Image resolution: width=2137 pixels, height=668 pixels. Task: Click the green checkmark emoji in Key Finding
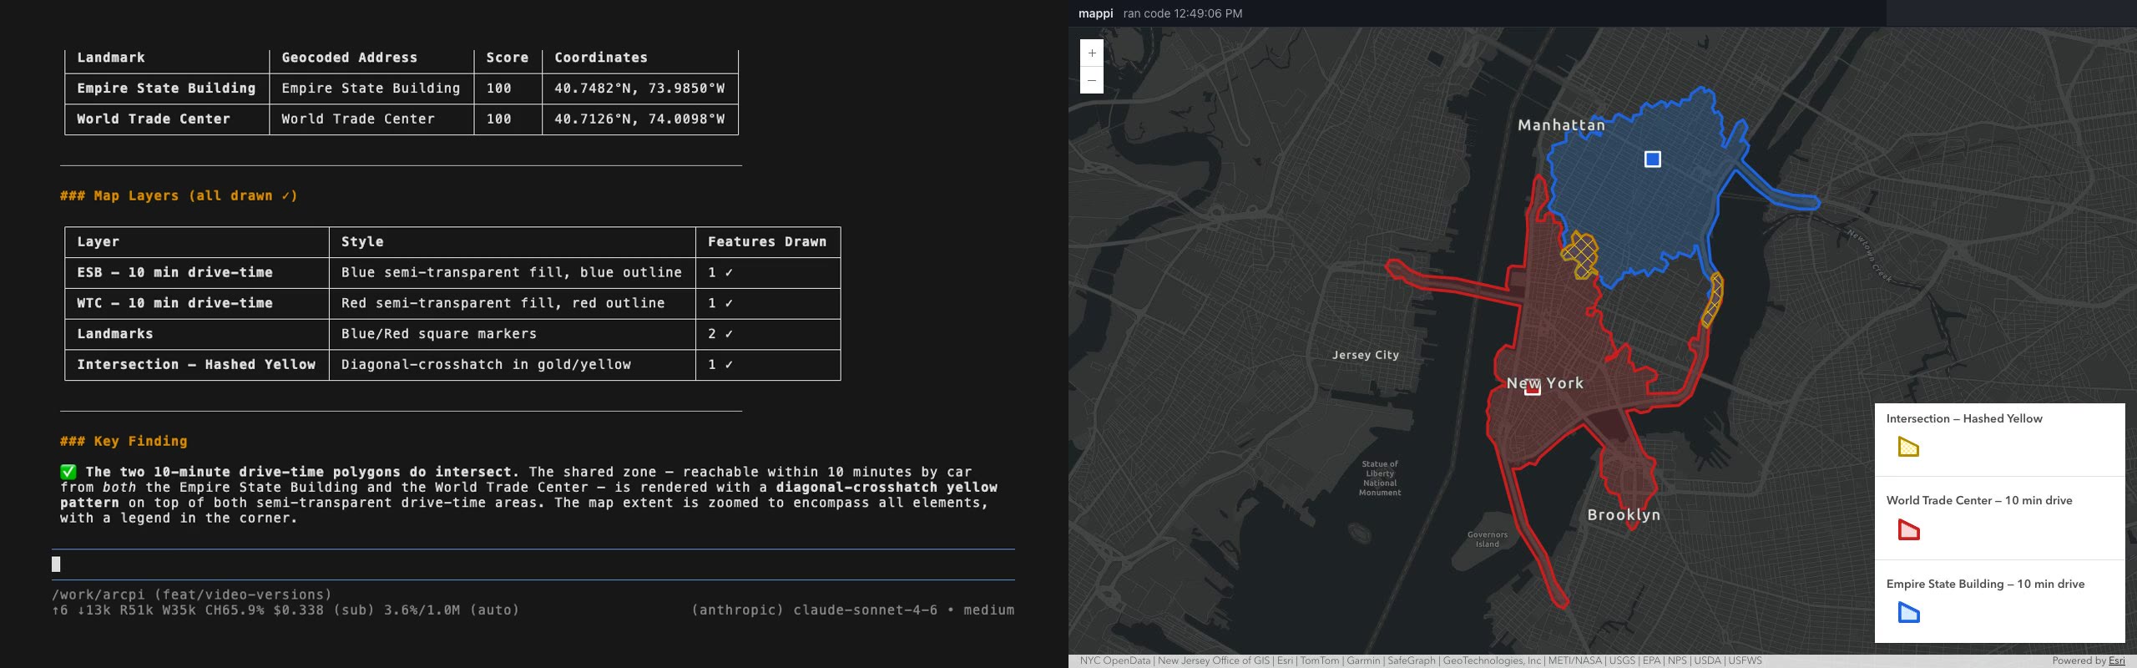coord(68,472)
